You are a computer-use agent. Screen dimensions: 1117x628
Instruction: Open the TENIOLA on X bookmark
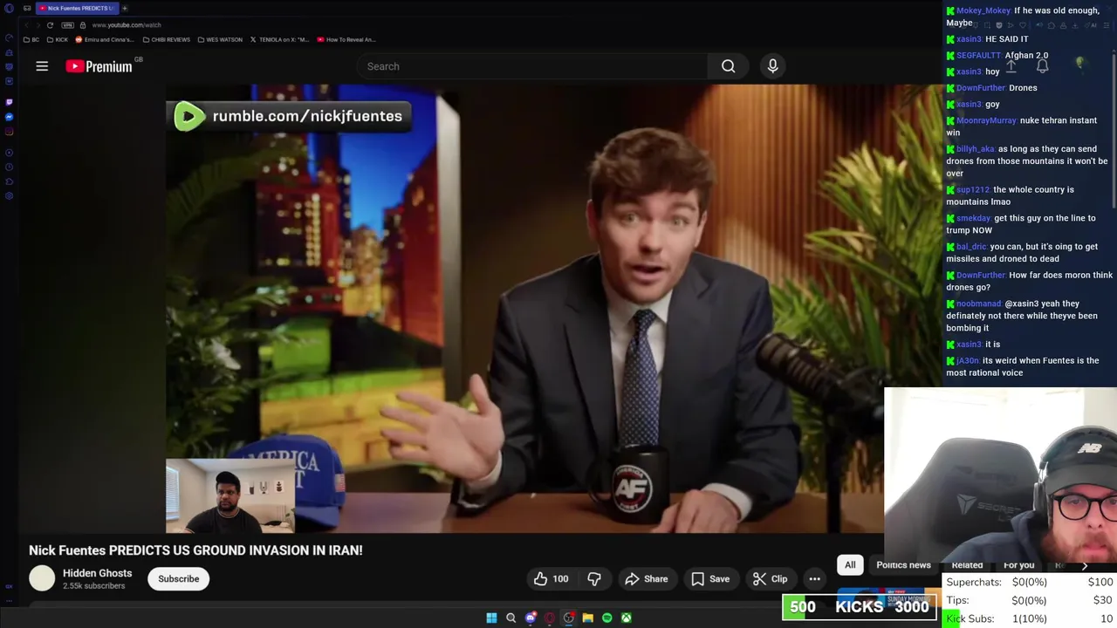[279, 39]
